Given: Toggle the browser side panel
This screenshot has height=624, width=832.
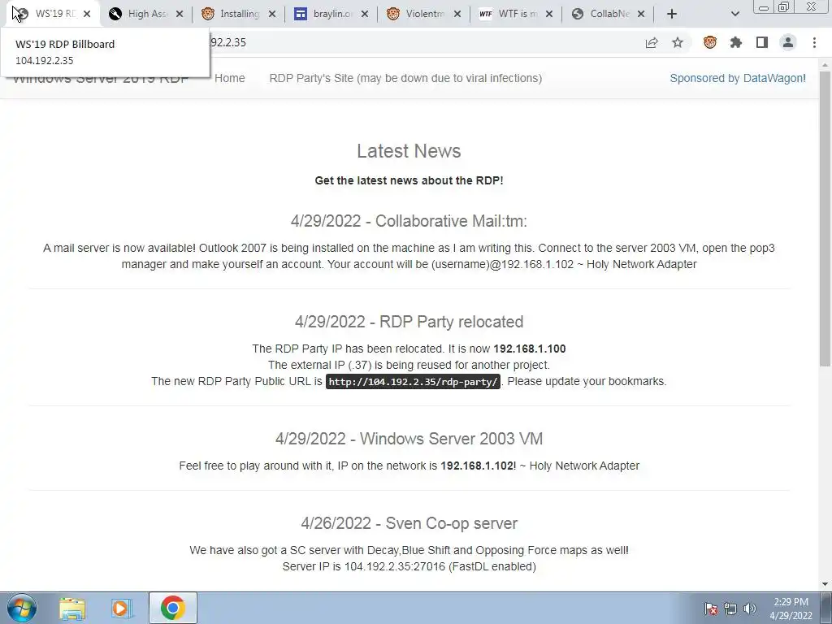Looking at the screenshot, I should tap(762, 42).
